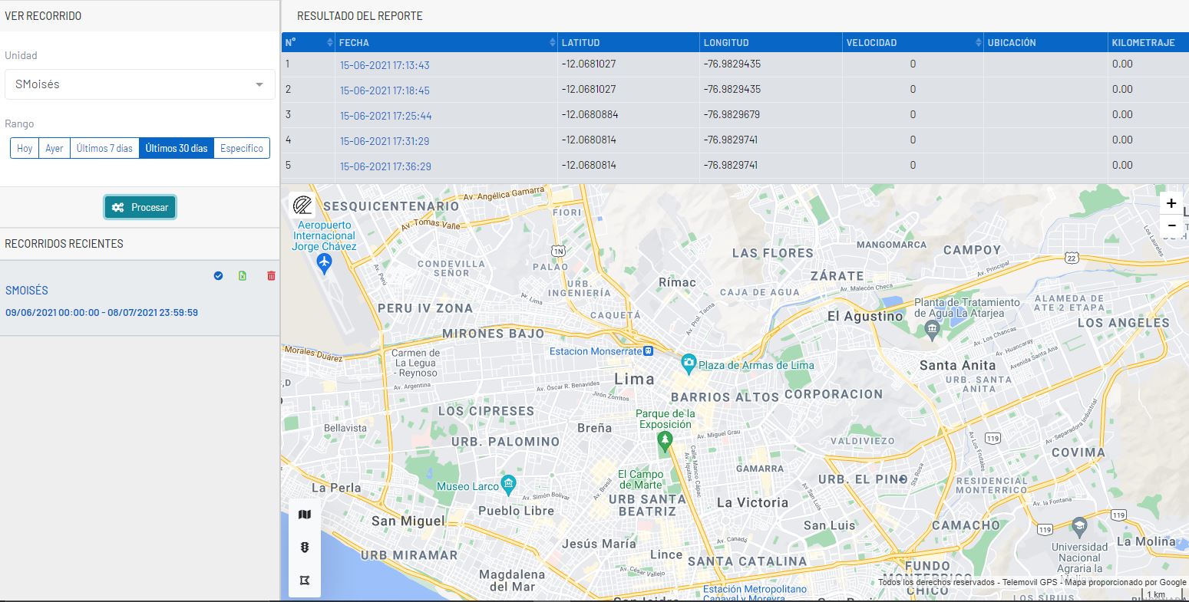Open date link 15-06-2021 17:31:29

(x=385, y=141)
